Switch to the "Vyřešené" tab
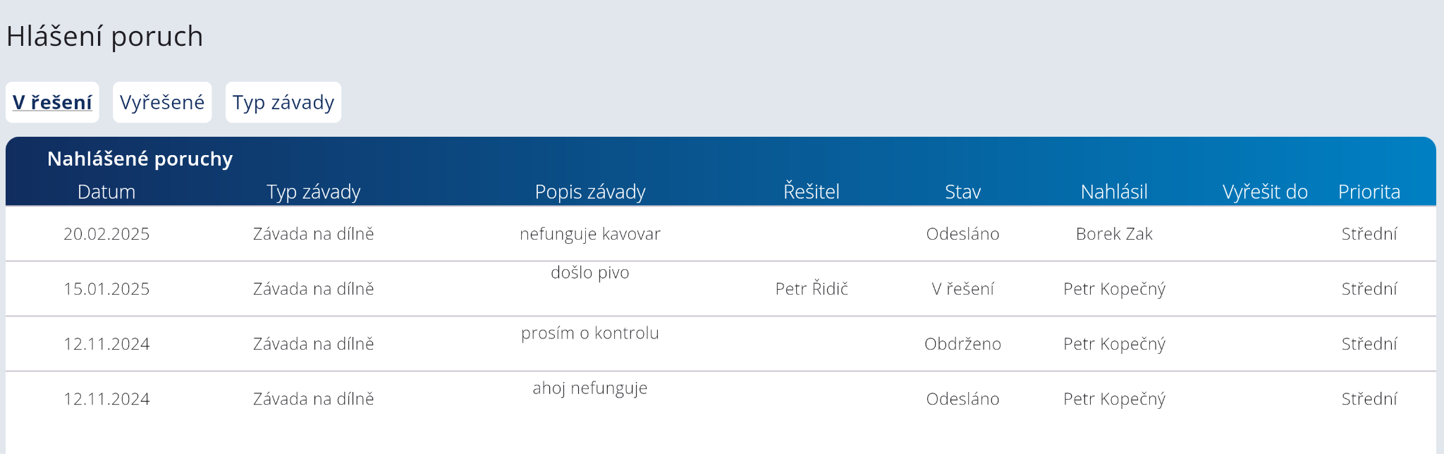Viewport: 1444px width, 454px height. [162, 102]
